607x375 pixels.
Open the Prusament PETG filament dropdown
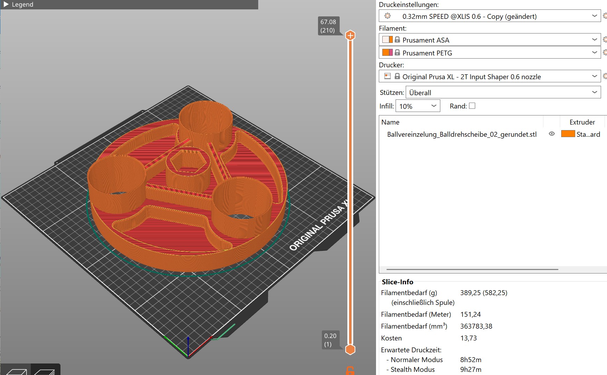pyautogui.click(x=594, y=53)
